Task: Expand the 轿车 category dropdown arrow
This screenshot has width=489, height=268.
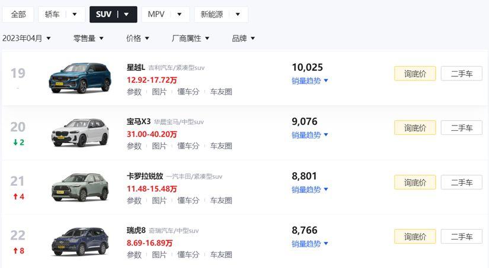Action: coord(75,14)
